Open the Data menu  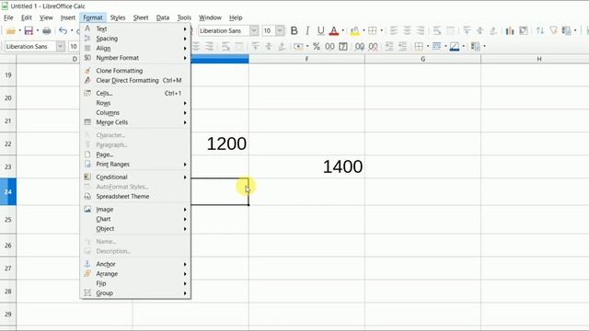tap(163, 17)
